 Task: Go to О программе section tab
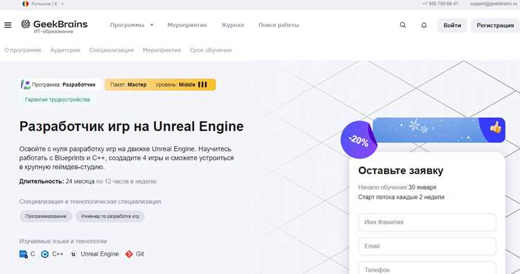coord(23,50)
